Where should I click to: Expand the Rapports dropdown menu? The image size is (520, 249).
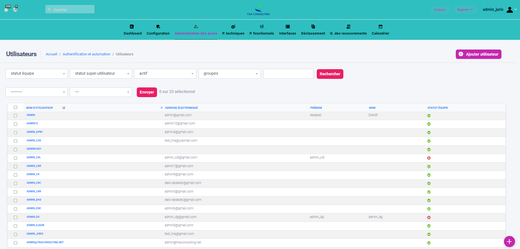pos(465,10)
